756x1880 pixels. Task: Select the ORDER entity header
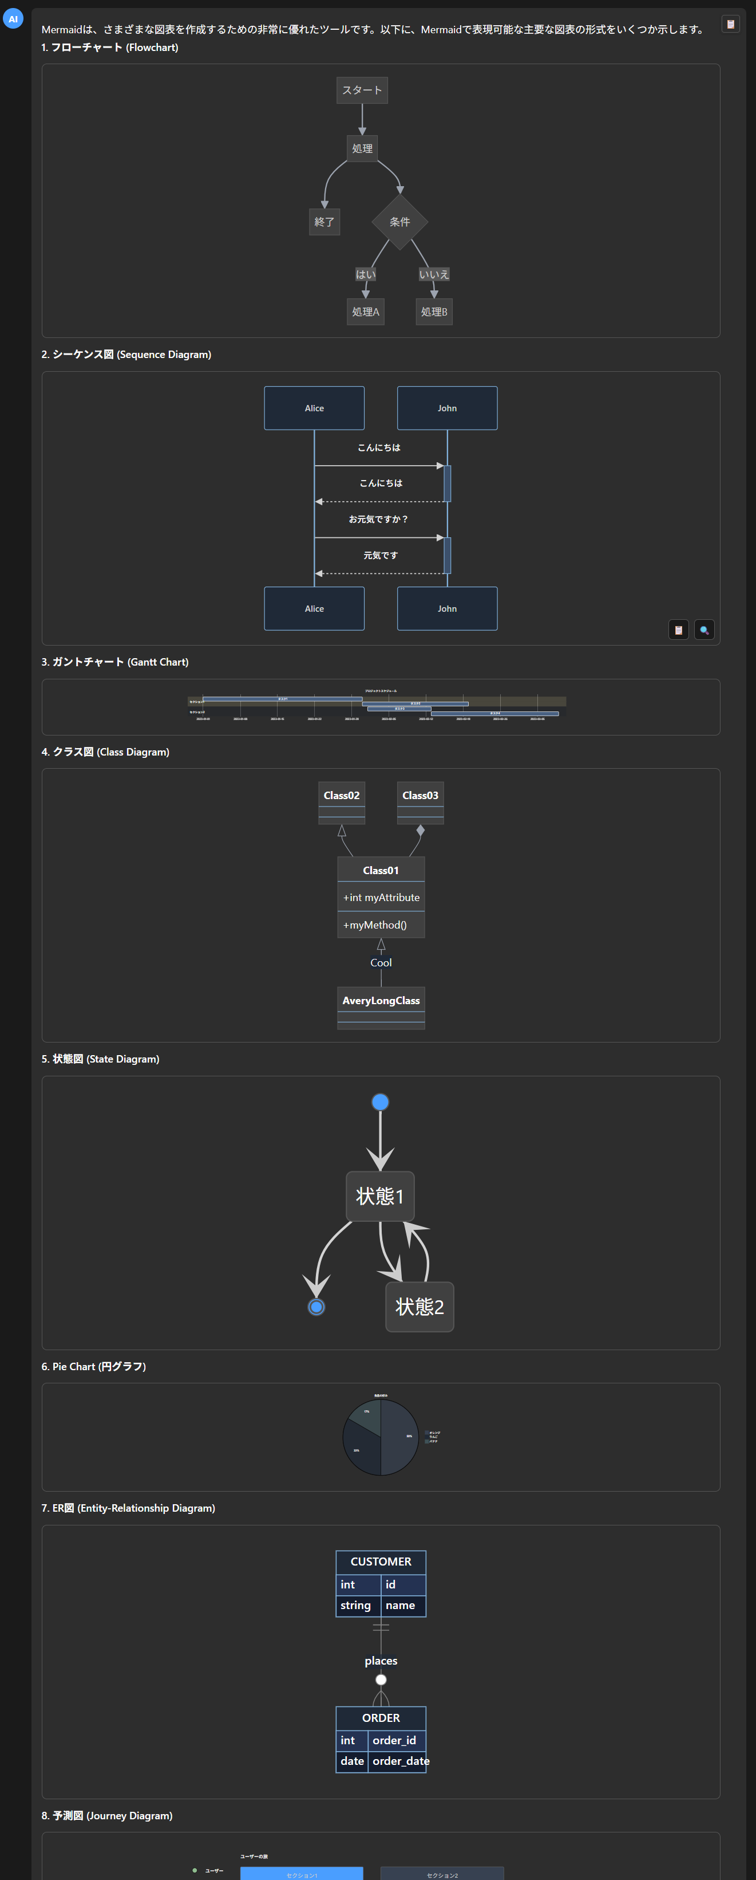tap(381, 1717)
